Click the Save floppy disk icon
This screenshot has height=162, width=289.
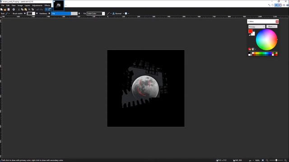(x=9, y=9)
